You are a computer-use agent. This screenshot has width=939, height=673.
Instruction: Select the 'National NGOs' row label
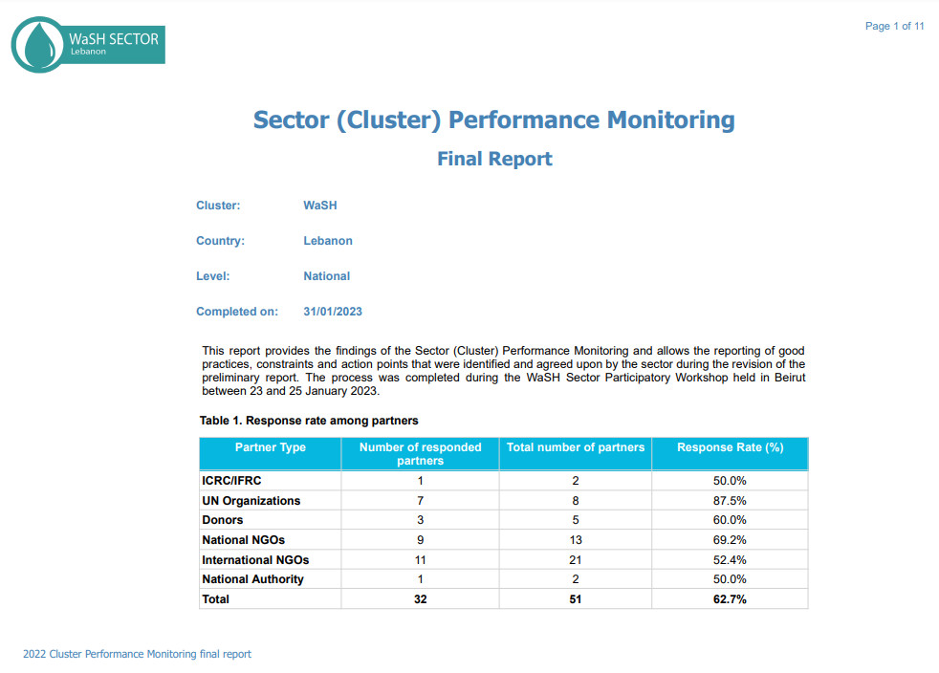click(243, 540)
